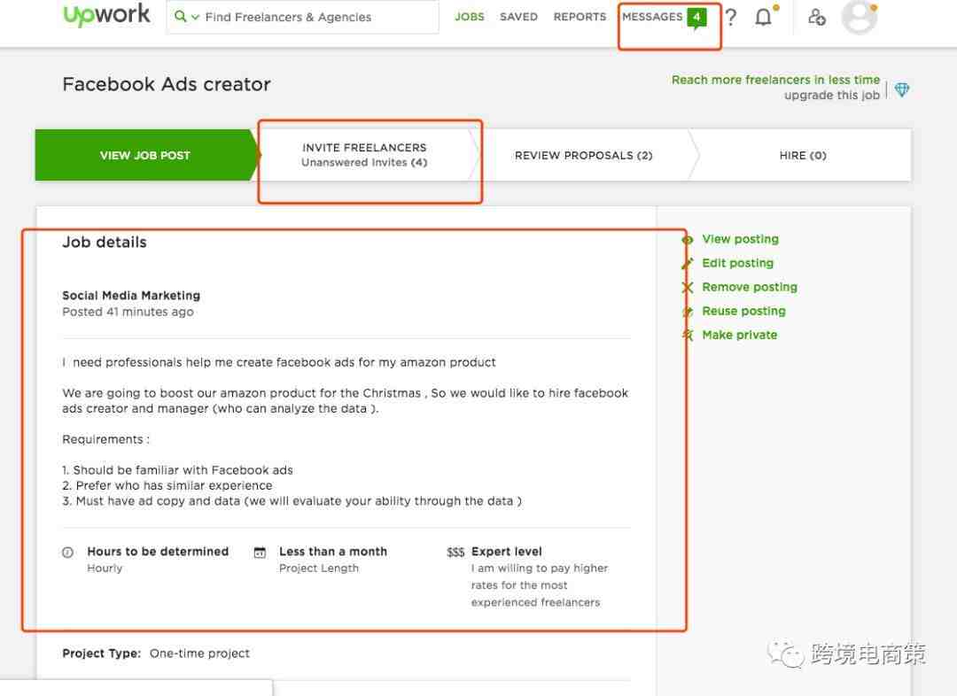Click the Less than a month text
The image size is (957, 696).
click(x=332, y=552)
